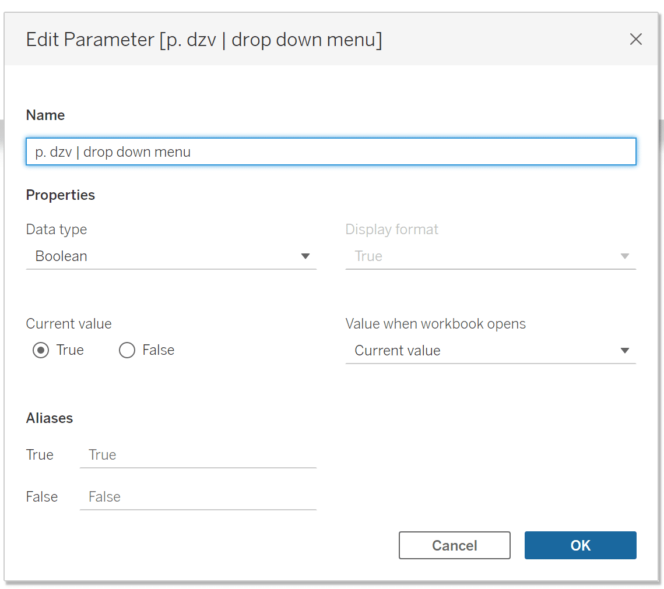Click the Value when workbook opens arrow
Image resolution: width=664 pixels, height=589 pixels.
(624, 350)
